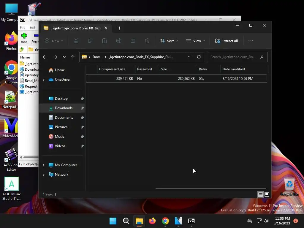Open File menu in 7-Zip window
Screen dimensions: 304x228
pos(23,28)
